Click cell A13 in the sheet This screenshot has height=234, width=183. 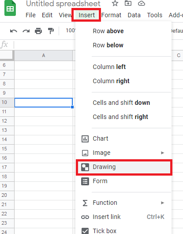coord(44,130)
